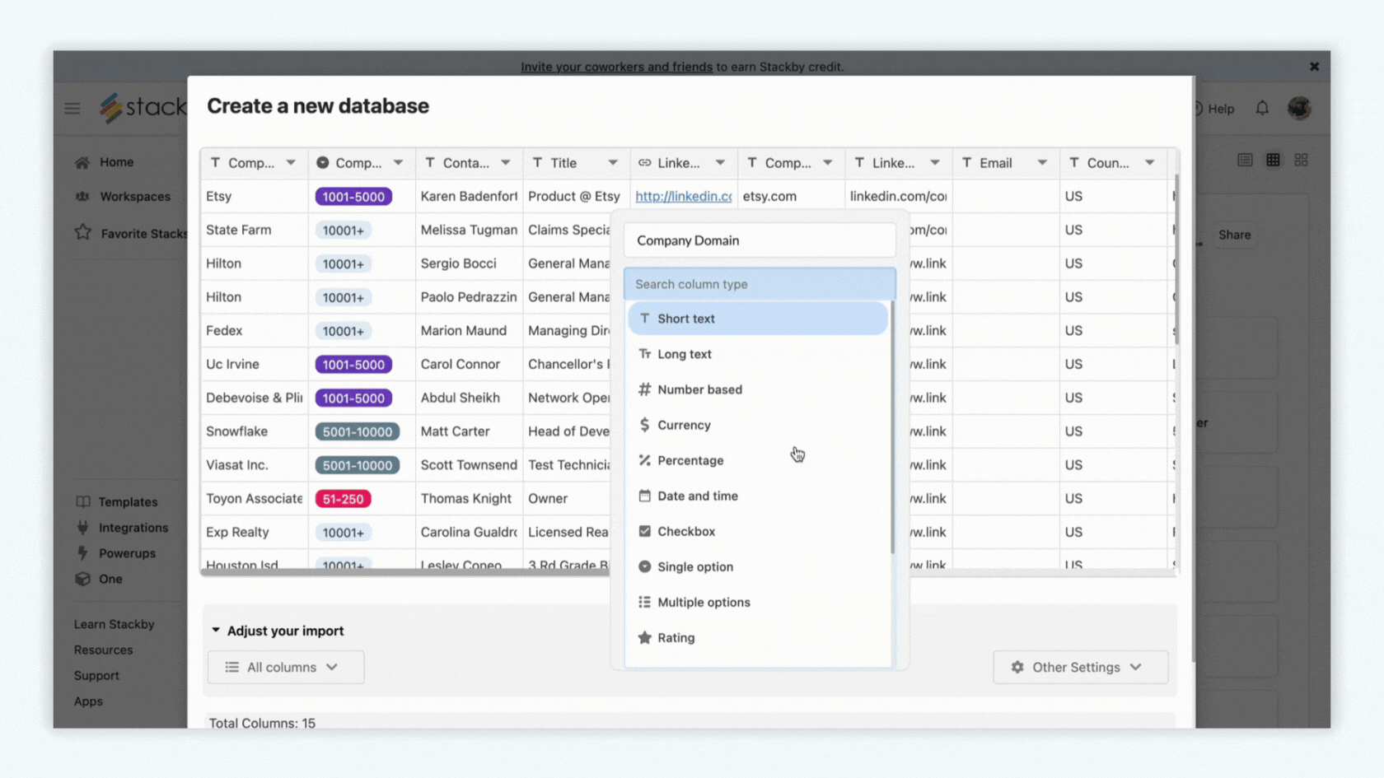The image size is (1384, 778).
Task: Switch to kanban view
Action: pos(1302,160)
